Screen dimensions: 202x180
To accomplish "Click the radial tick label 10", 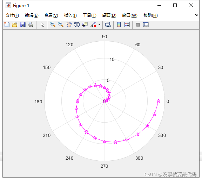I will (x=112, y=59).
